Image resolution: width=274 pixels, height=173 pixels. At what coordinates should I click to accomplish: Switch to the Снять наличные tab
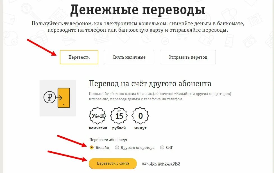tap(129, 57)
